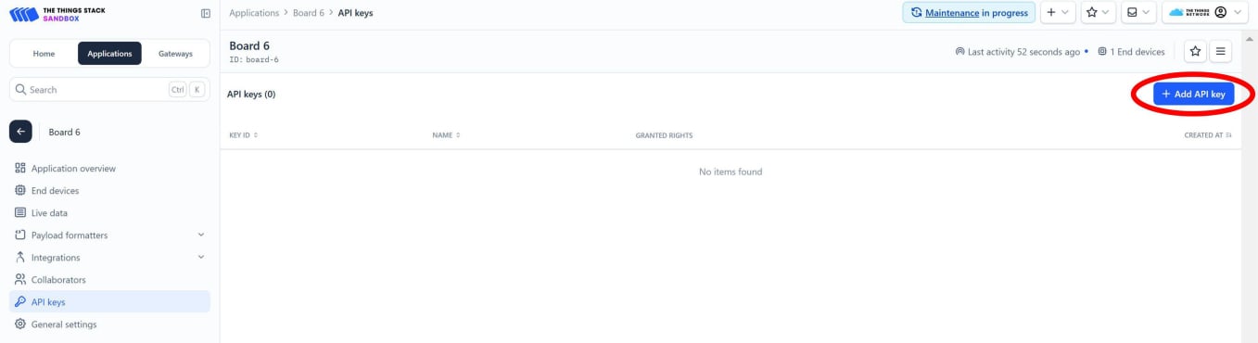Open End devices in the sidebar
Screen dimensions: 1258x343
(109, 191)
